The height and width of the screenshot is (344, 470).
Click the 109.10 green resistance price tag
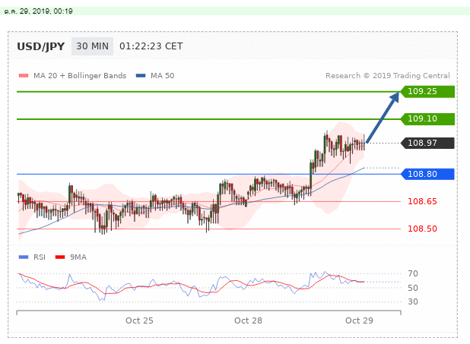point(427,119)
